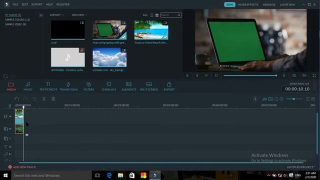Delete the selected clip with trash icon
The width and height of the screenshot is (320, 180).
pos(53,99)
